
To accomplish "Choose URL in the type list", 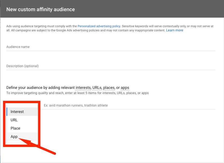I will 14,120.
